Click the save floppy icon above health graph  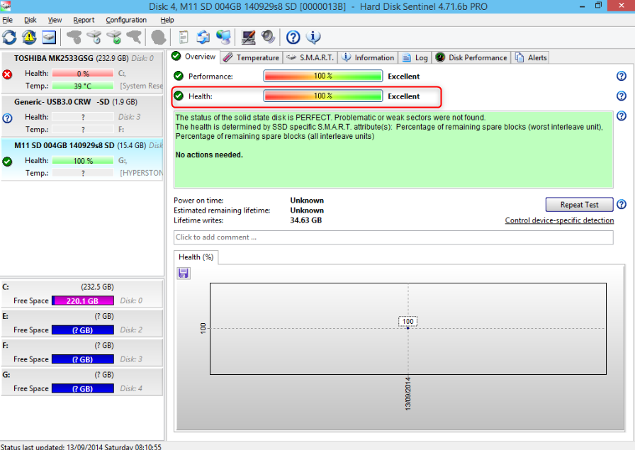pos(184,273)
